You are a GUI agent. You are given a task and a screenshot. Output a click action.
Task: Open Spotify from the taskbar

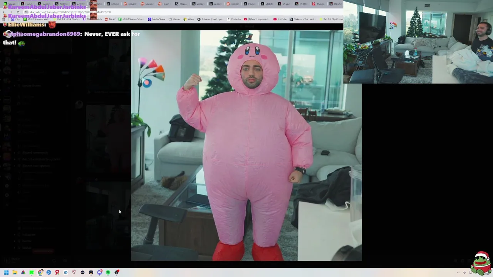click(x=108, y=272)
